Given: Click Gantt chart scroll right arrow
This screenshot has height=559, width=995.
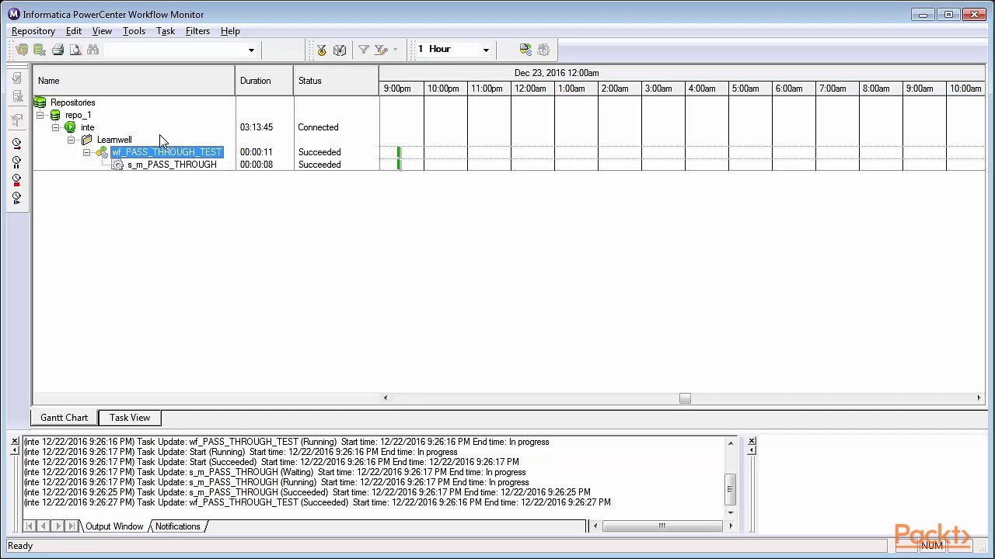Looking at the screenshot, I should point(979,398).
